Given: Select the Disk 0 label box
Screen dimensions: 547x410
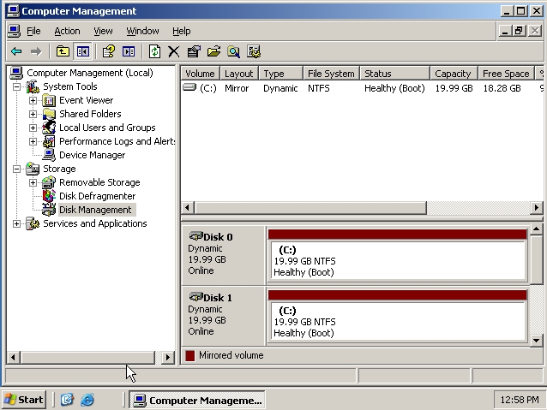Looking at the screenshot, I should tap(223, 255).
